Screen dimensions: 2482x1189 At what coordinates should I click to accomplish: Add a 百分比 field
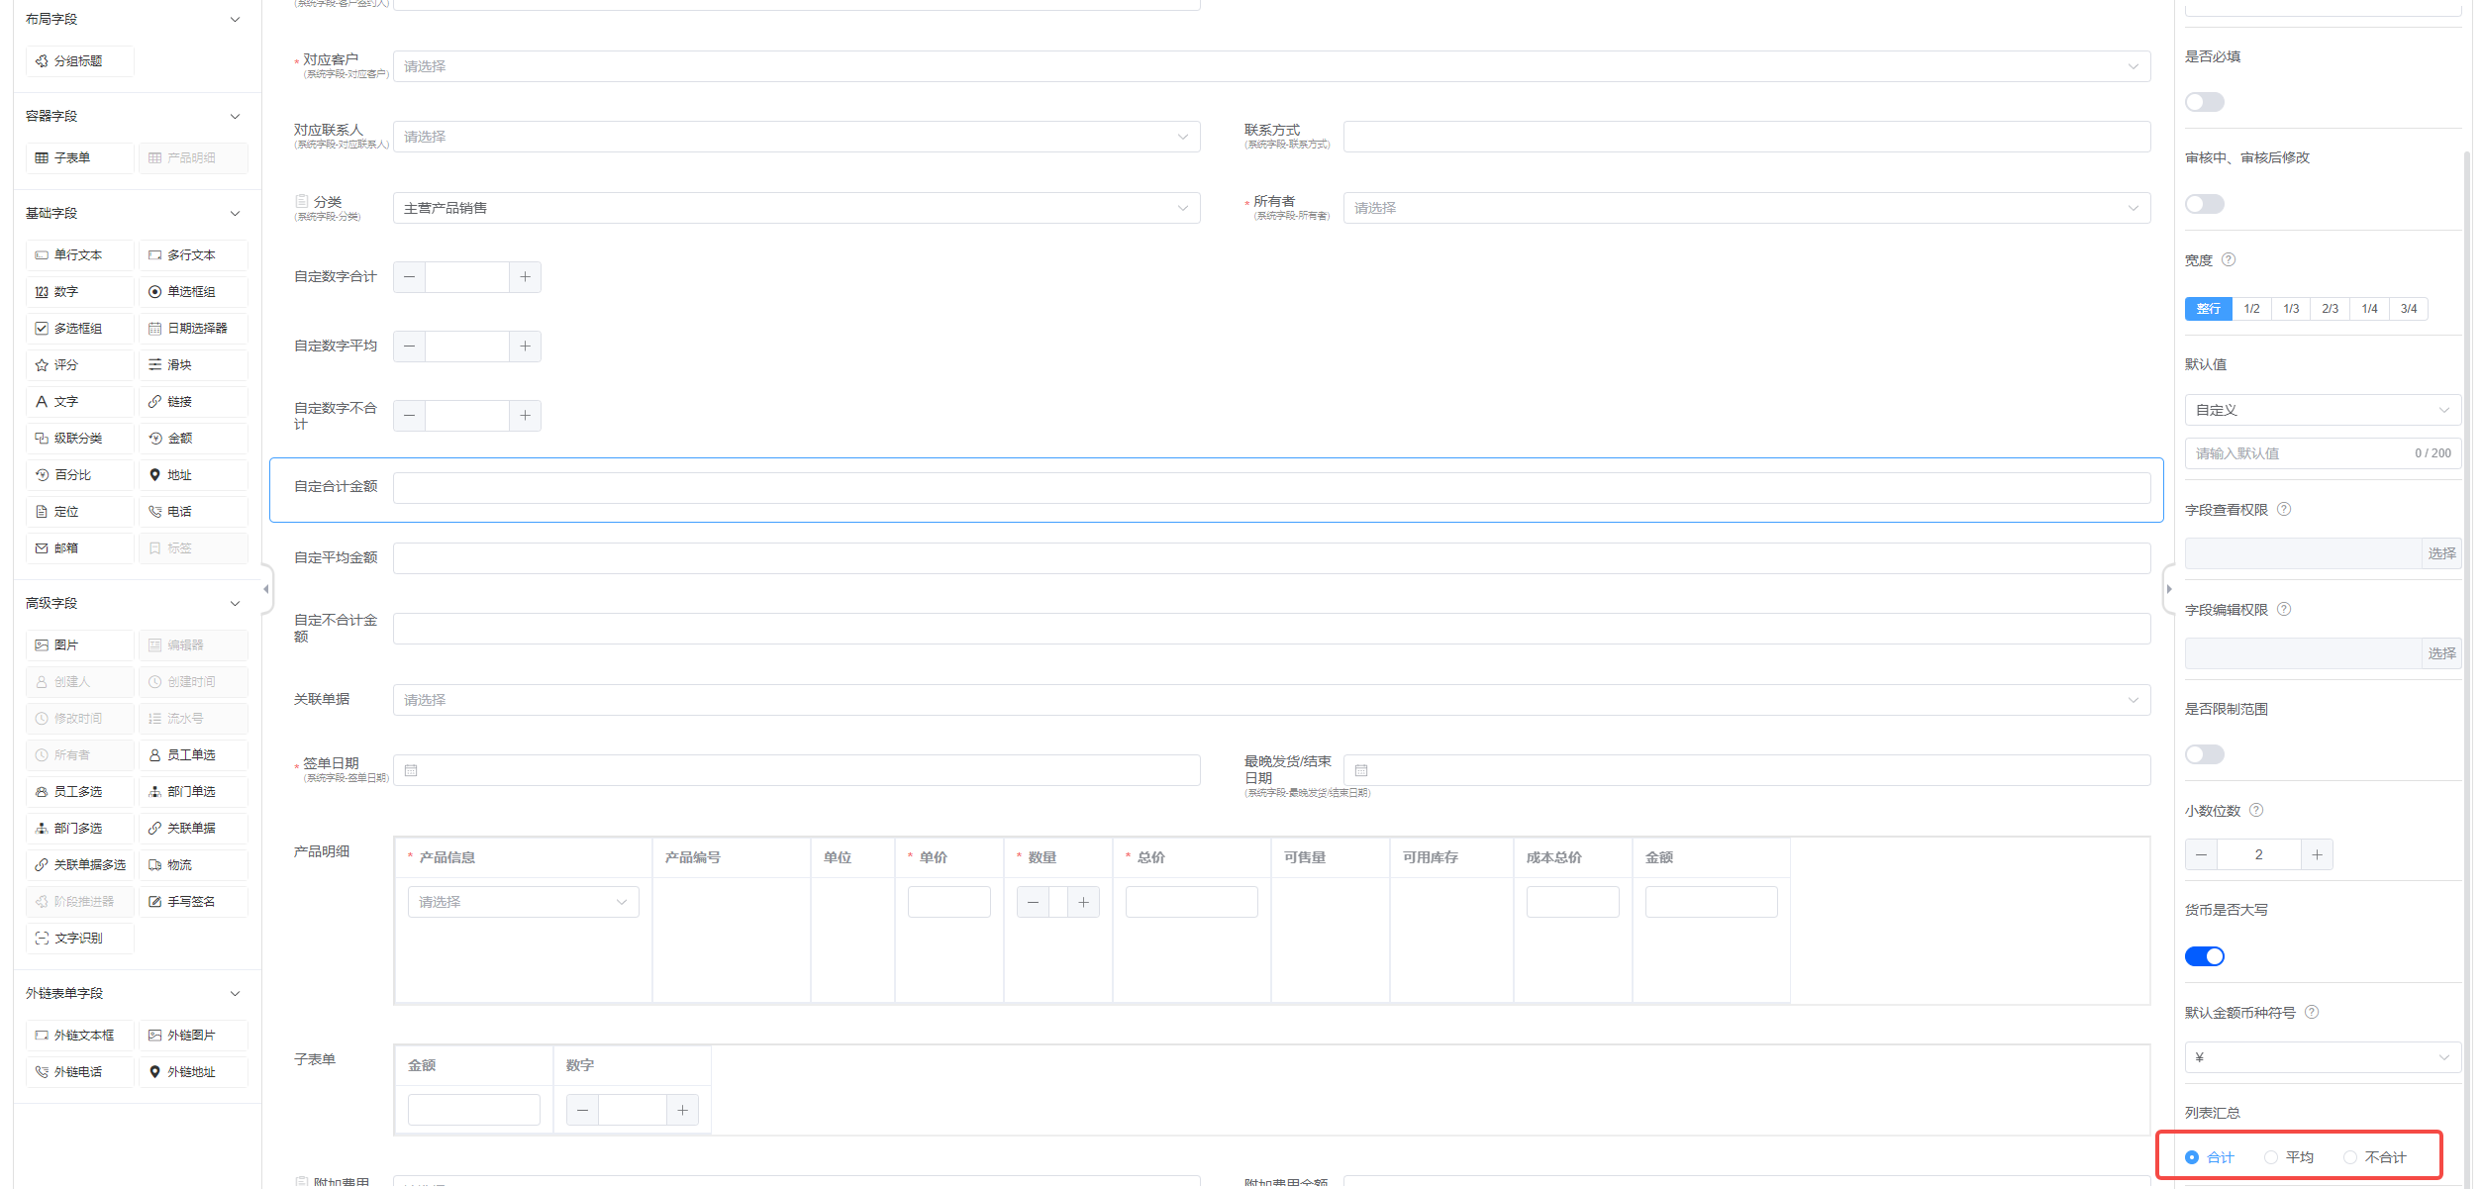[79, 475]
